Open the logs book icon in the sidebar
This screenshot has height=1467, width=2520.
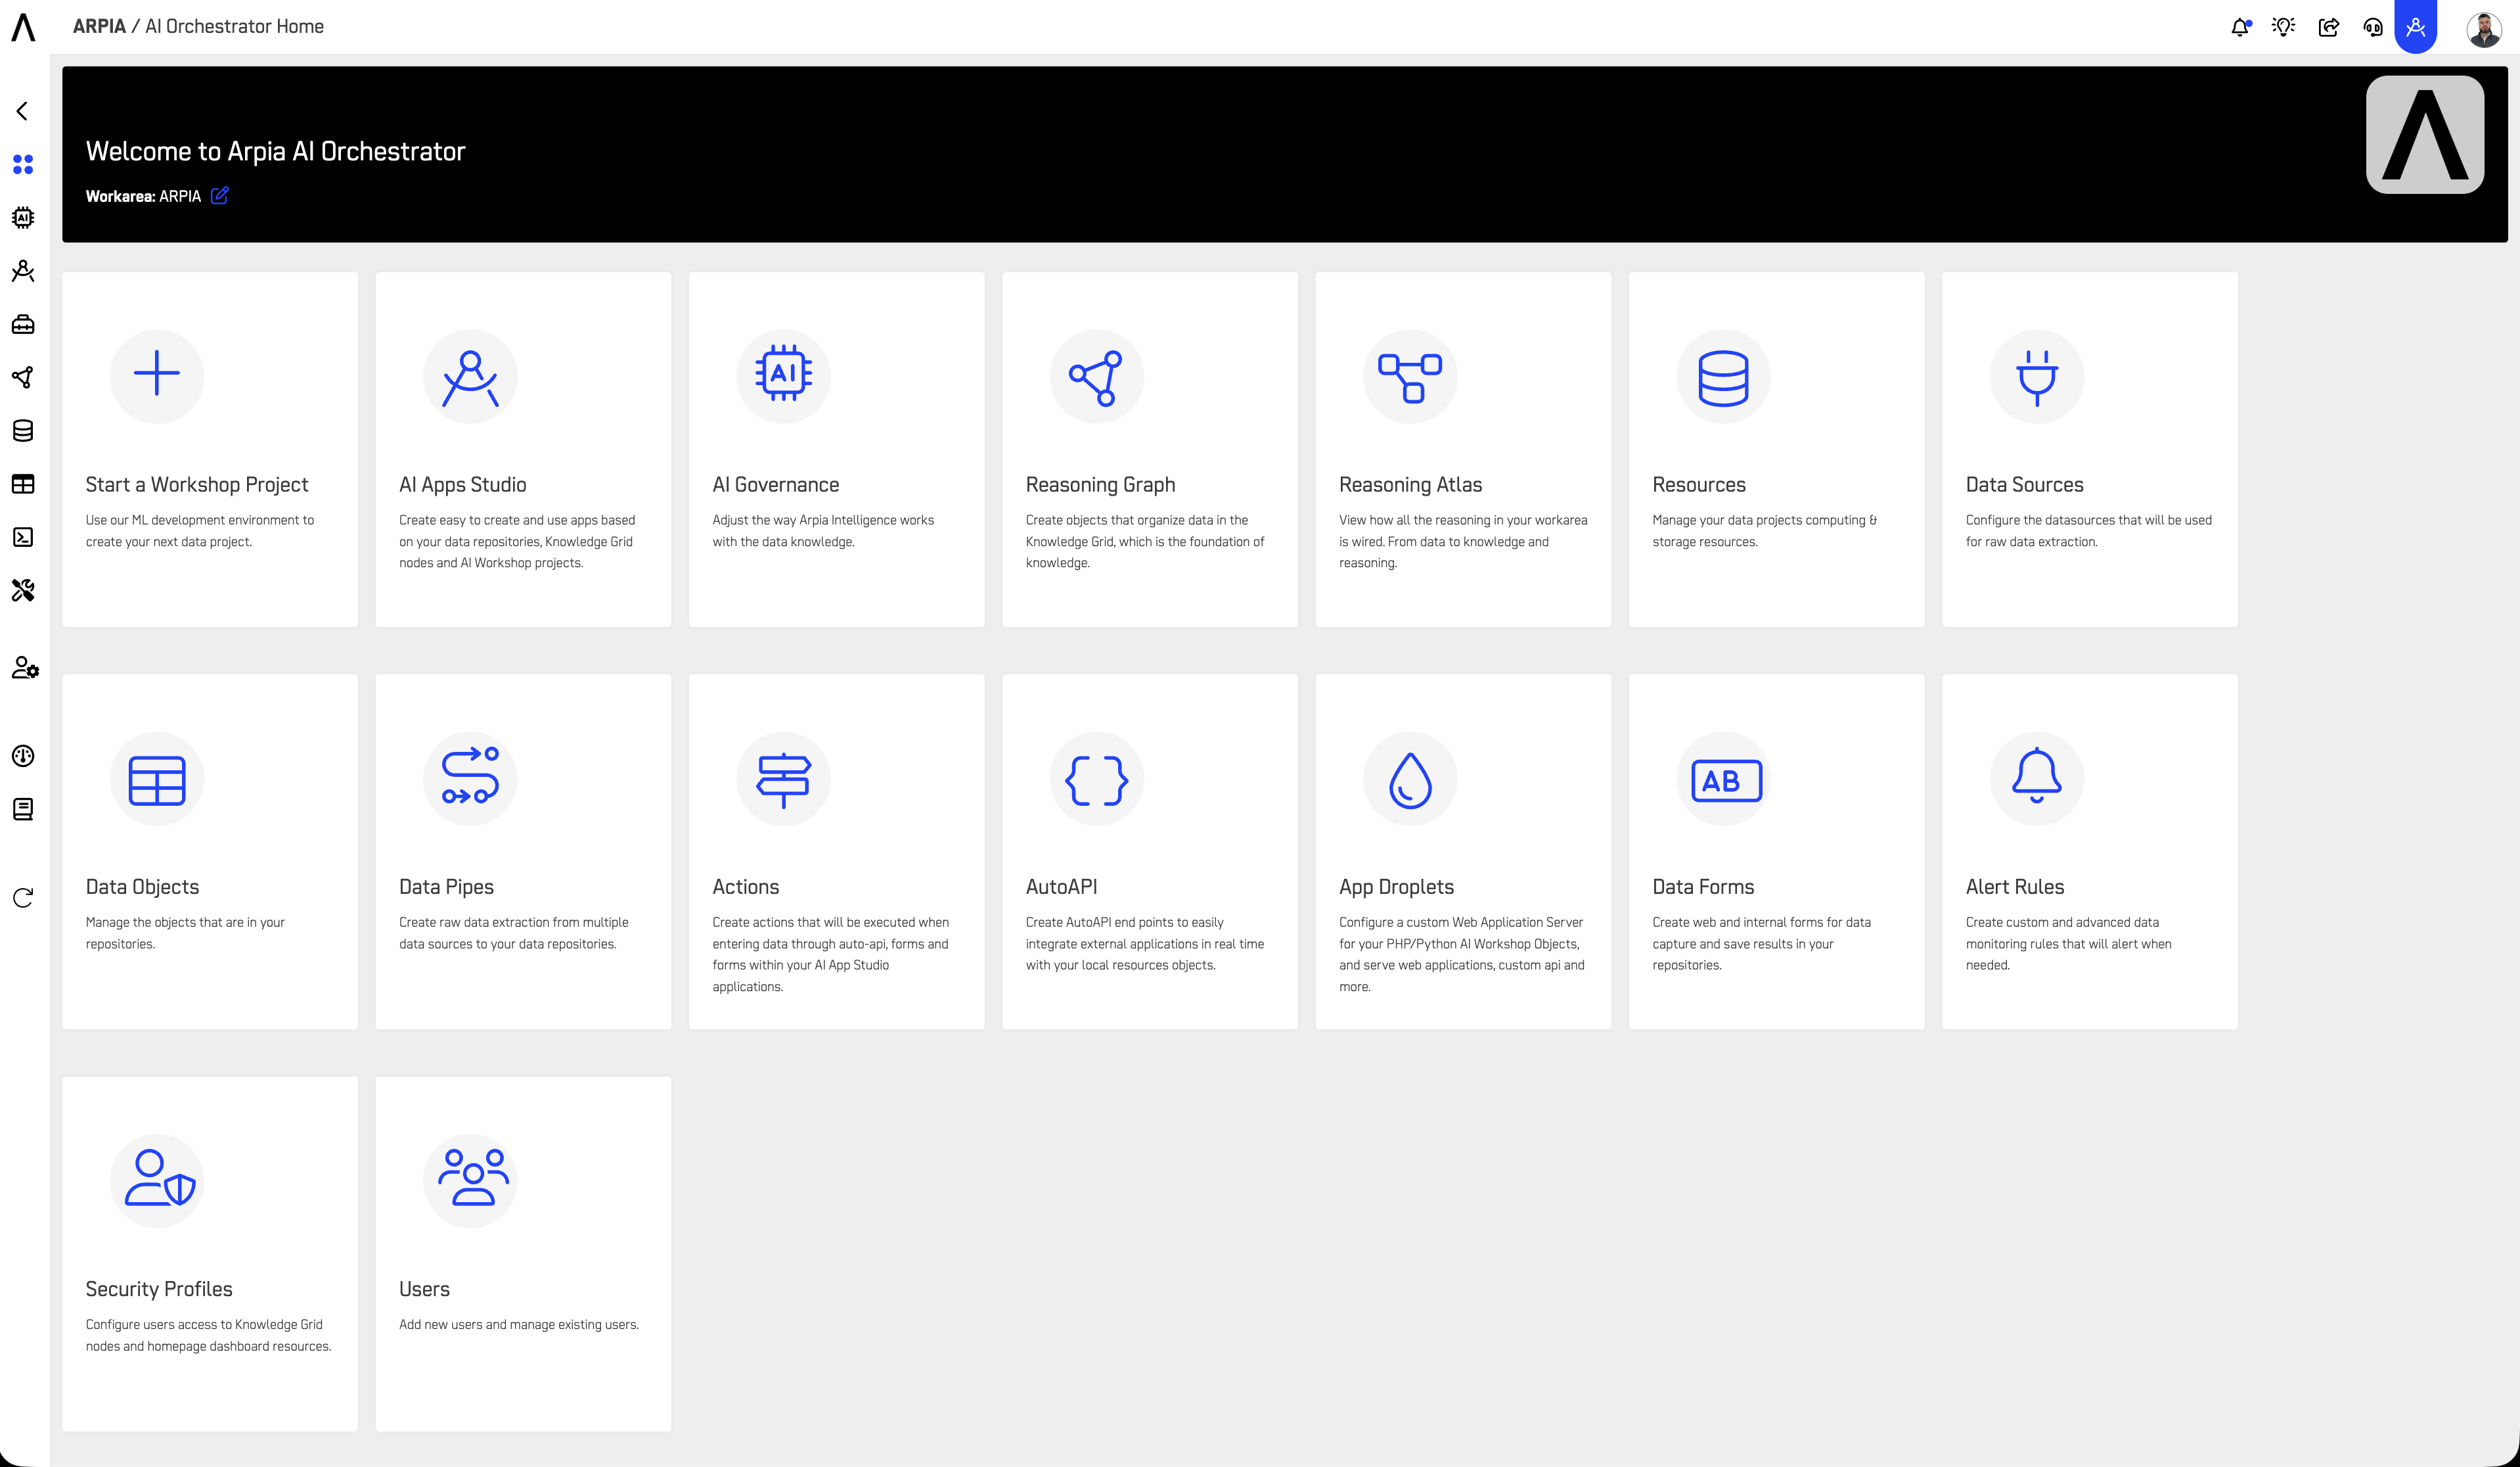(23, 810)
